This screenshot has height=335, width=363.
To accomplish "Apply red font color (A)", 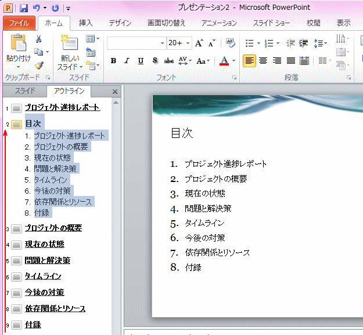I will click(224, 61).
